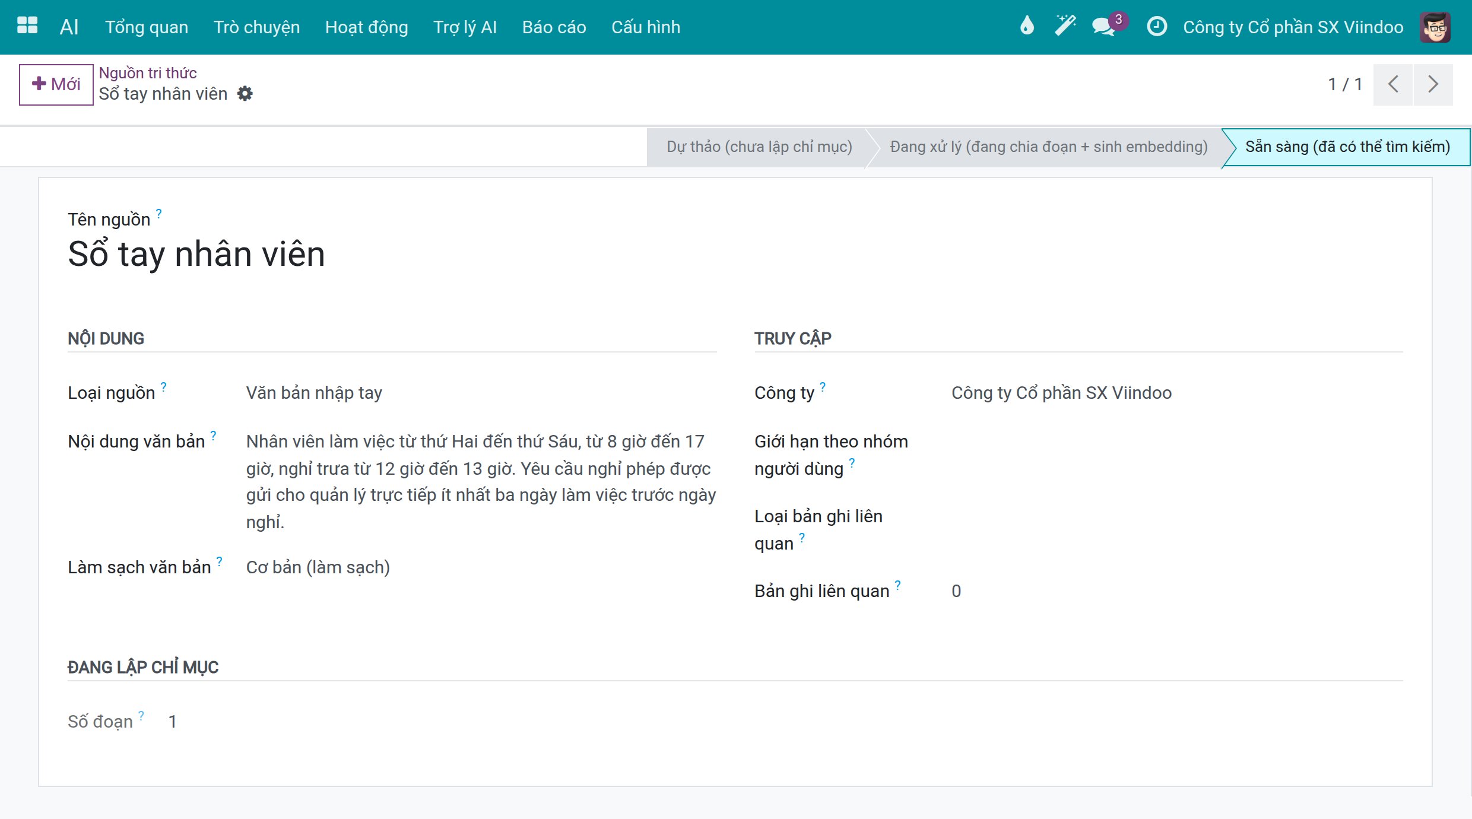Switch company via Công ty Cổ phần SX Viindoo

(x=1293, y=27)
